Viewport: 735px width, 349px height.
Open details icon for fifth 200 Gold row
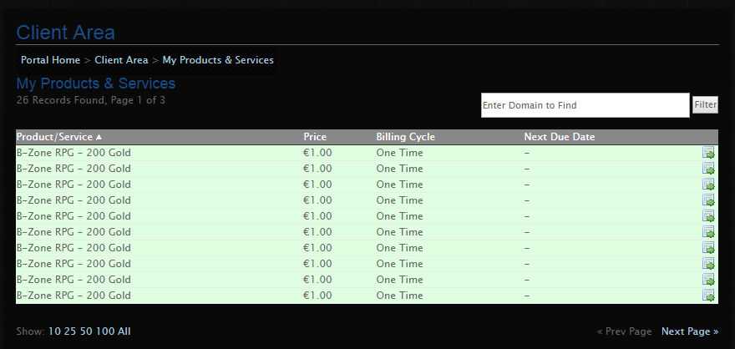tap(708, 216)
